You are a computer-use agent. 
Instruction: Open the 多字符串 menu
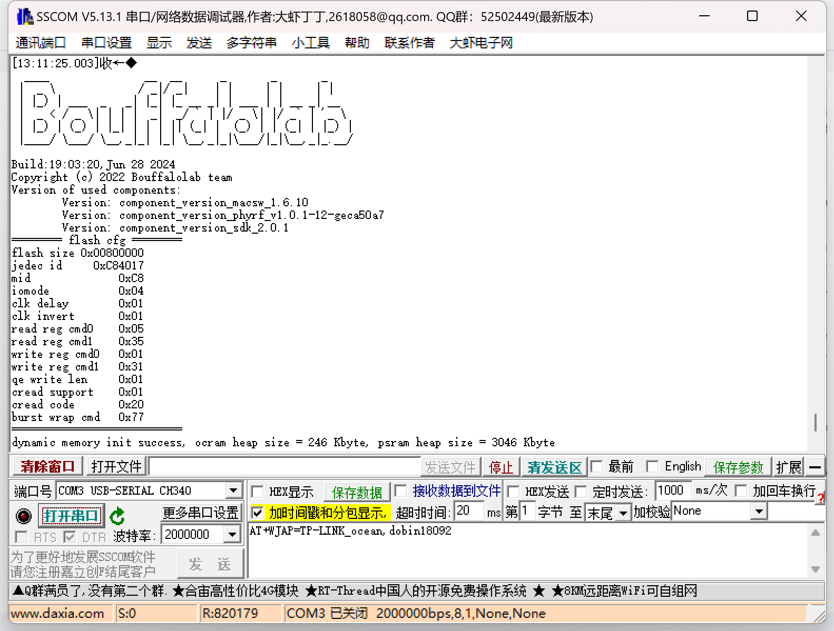252,43
